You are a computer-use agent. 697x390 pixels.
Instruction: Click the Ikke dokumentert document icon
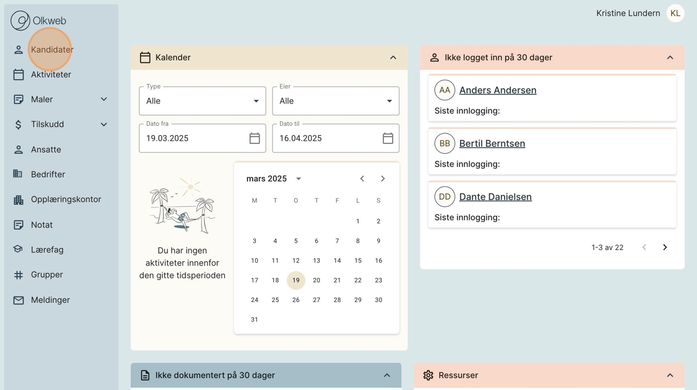(x=145, y=375)
